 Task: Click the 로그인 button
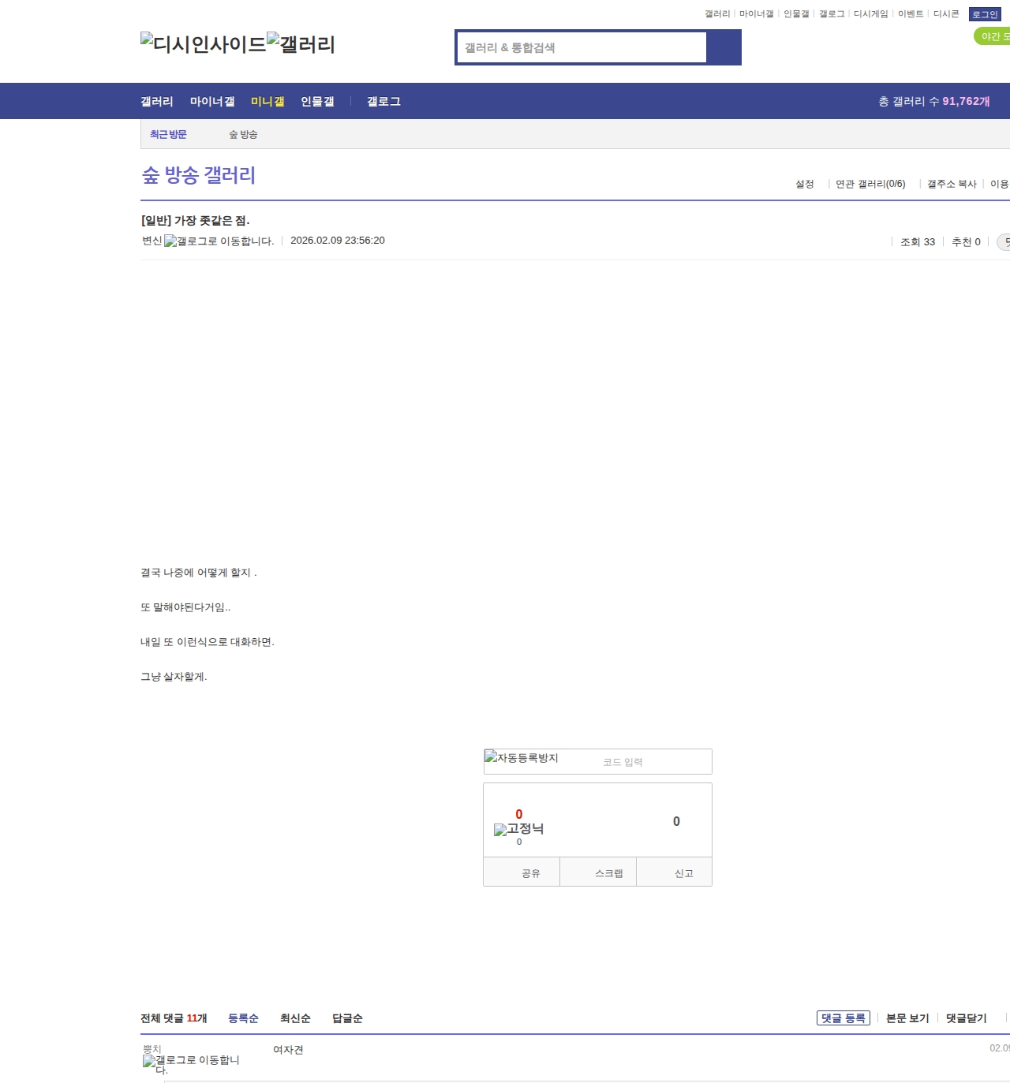[x=984, y=14]
